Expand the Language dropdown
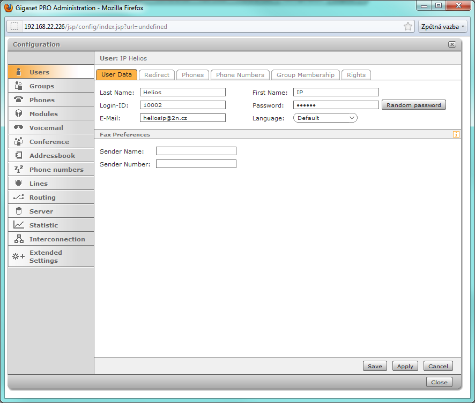Image resolution: width=475 pixels, height=403 pixels. coord(325,118)
